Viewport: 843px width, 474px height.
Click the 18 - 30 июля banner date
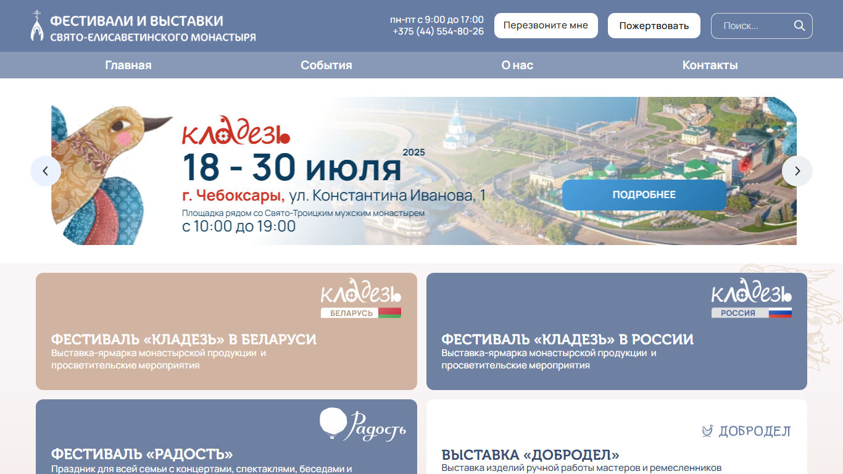click(x=292, y=167)
